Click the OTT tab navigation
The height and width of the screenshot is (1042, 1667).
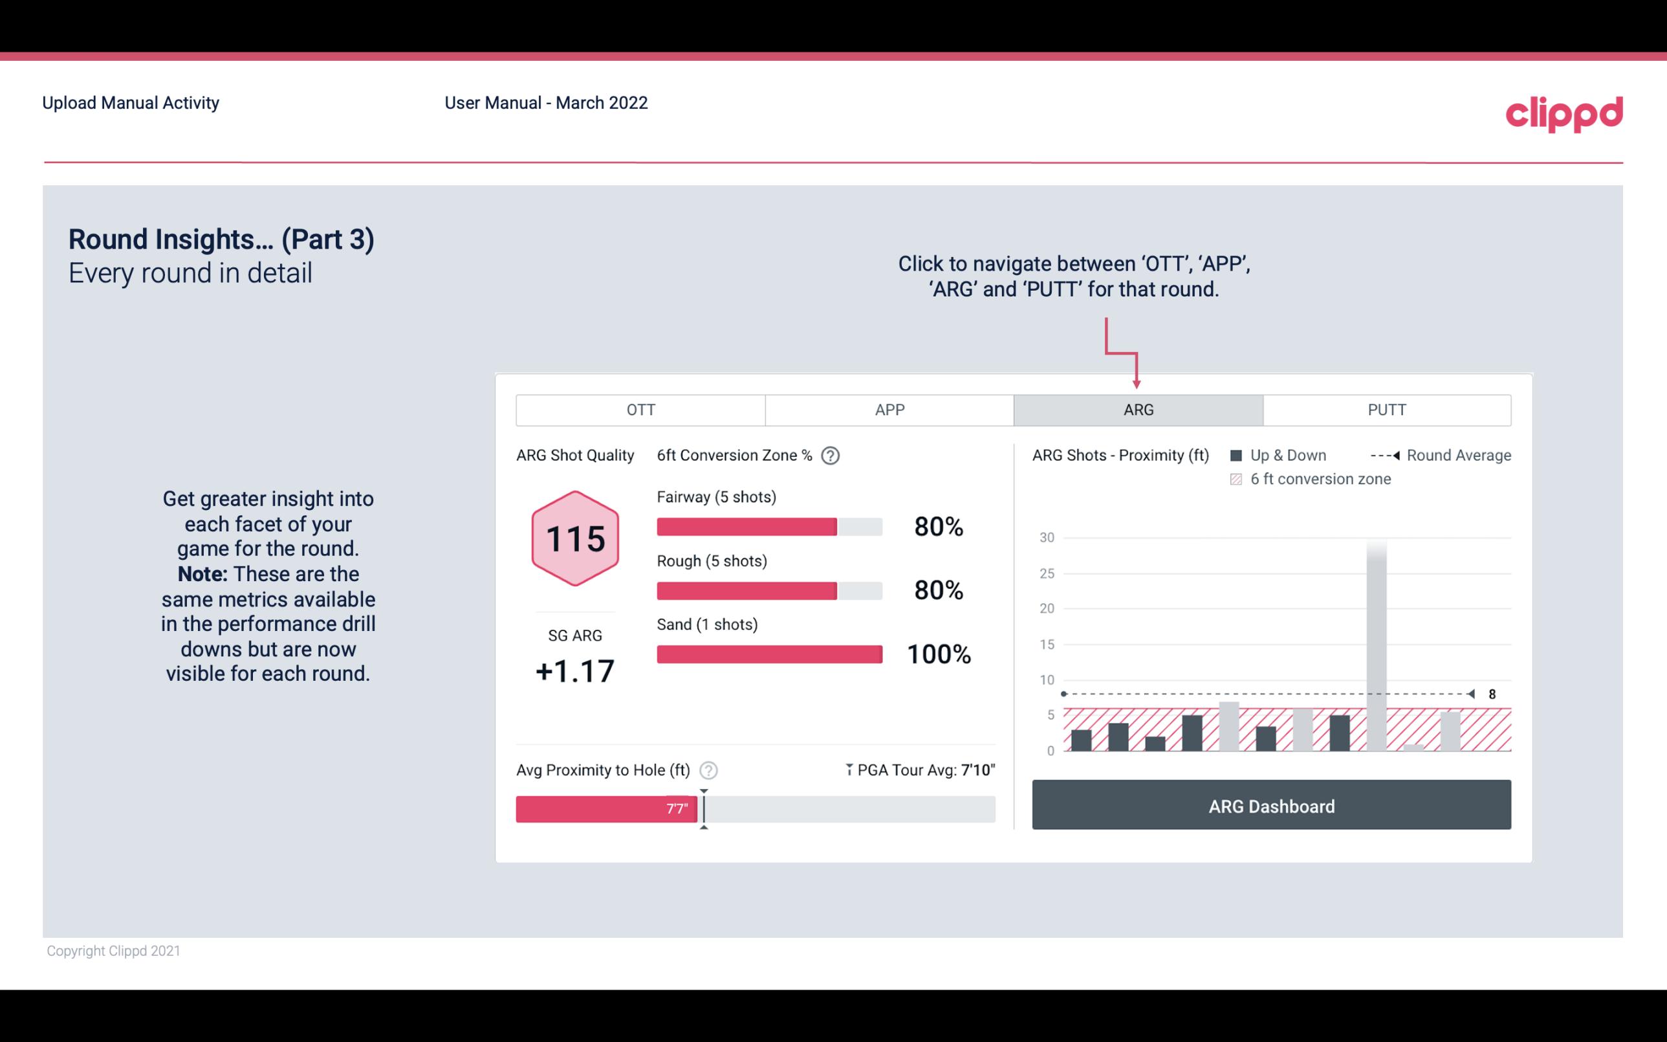[639, 409]
